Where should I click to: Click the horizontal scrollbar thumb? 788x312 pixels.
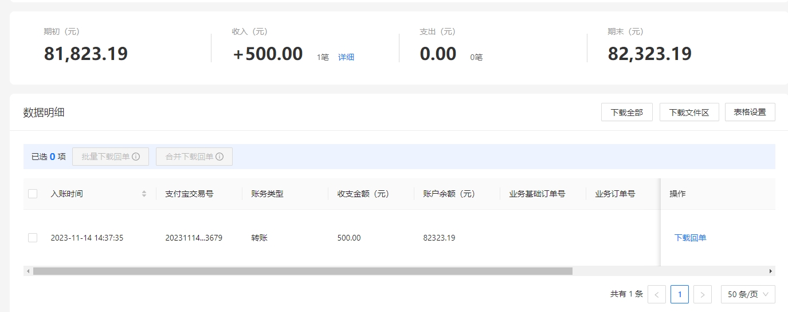(303, 271)
